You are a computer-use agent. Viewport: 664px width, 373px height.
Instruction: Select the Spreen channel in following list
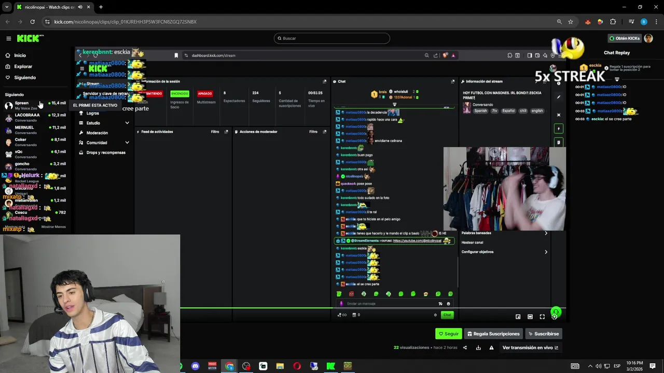(x=35, y=105)
